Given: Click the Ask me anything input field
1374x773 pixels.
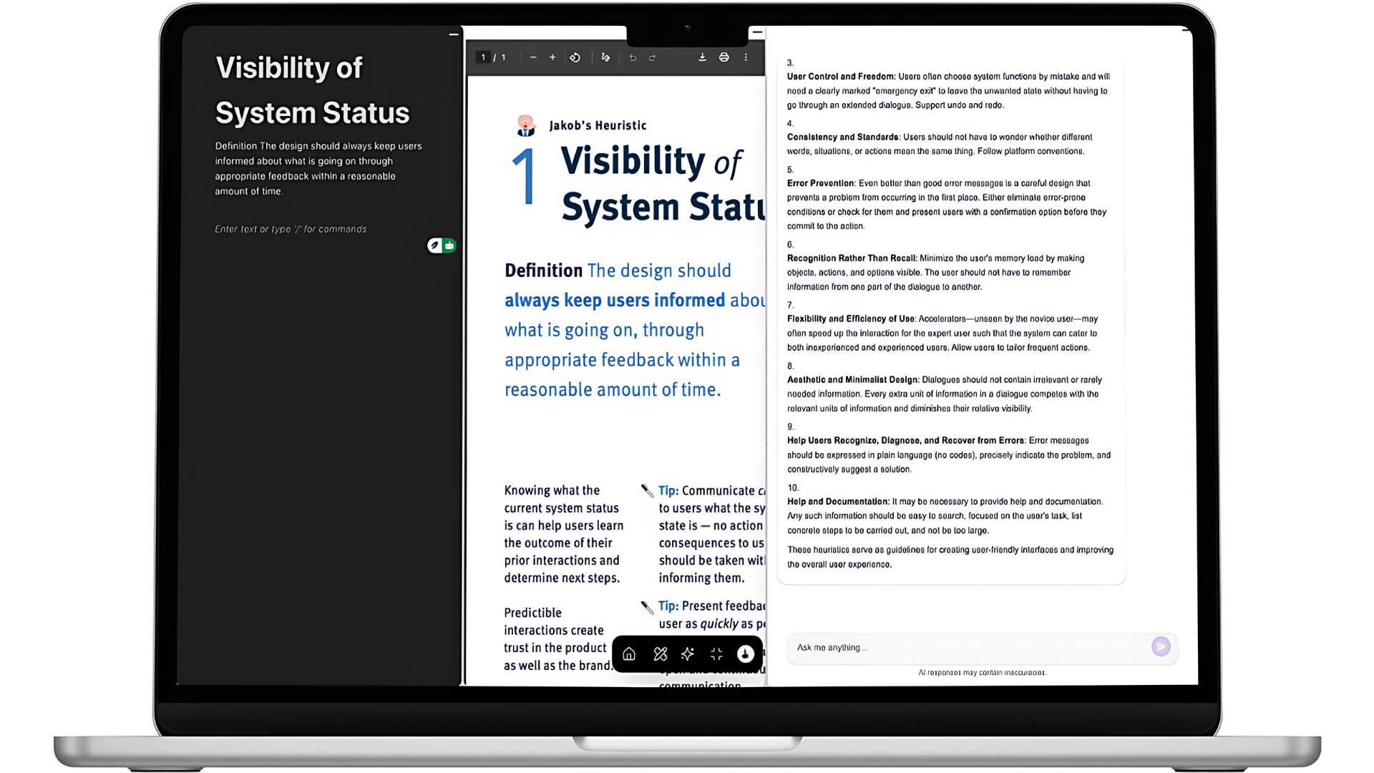Looking at the screenshot, I should coord(930,648).
